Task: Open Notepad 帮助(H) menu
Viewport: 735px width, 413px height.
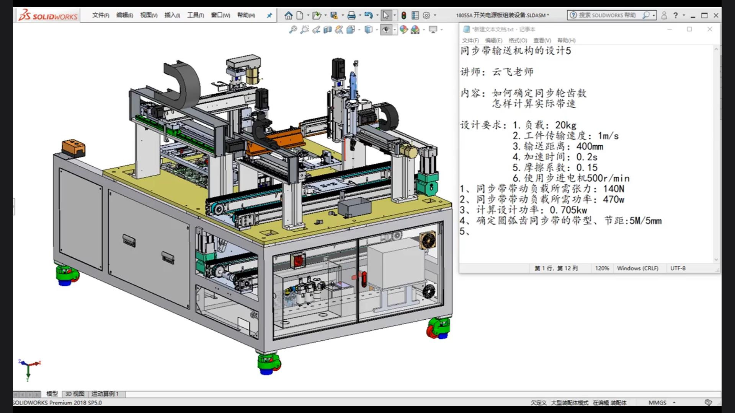Action: click(x=567, y=40)
